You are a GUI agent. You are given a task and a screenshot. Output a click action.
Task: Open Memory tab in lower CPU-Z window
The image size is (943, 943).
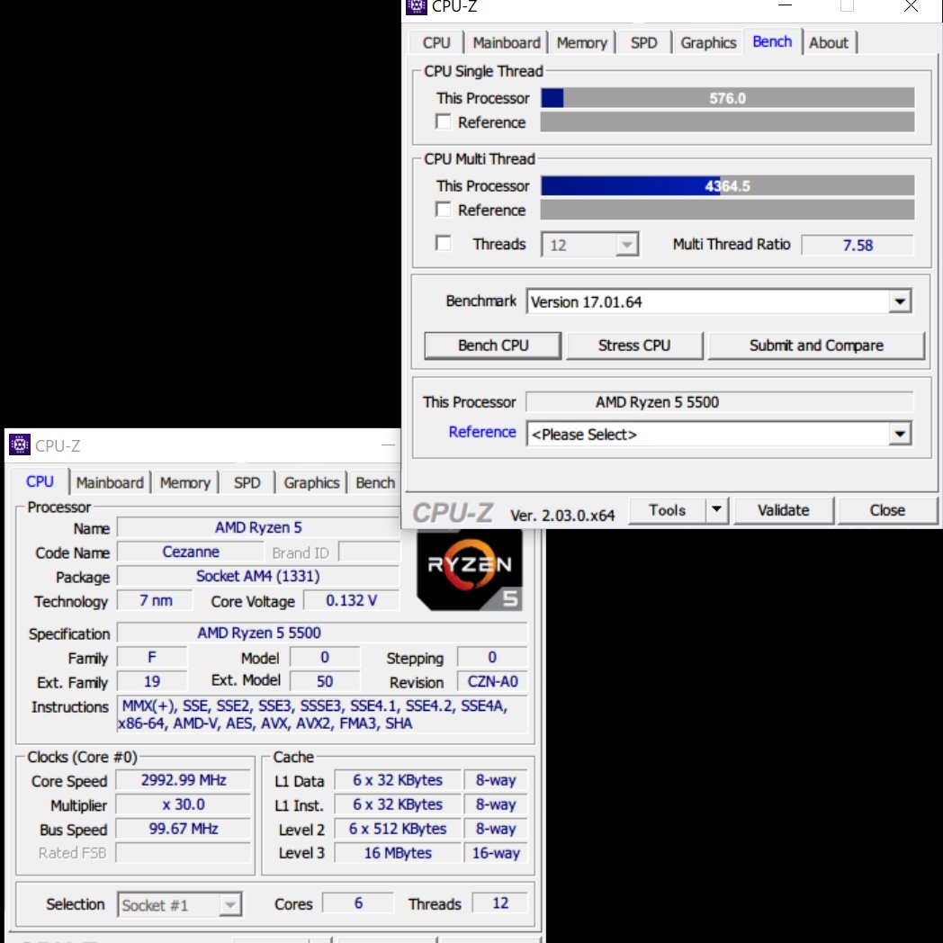[184, 483]
